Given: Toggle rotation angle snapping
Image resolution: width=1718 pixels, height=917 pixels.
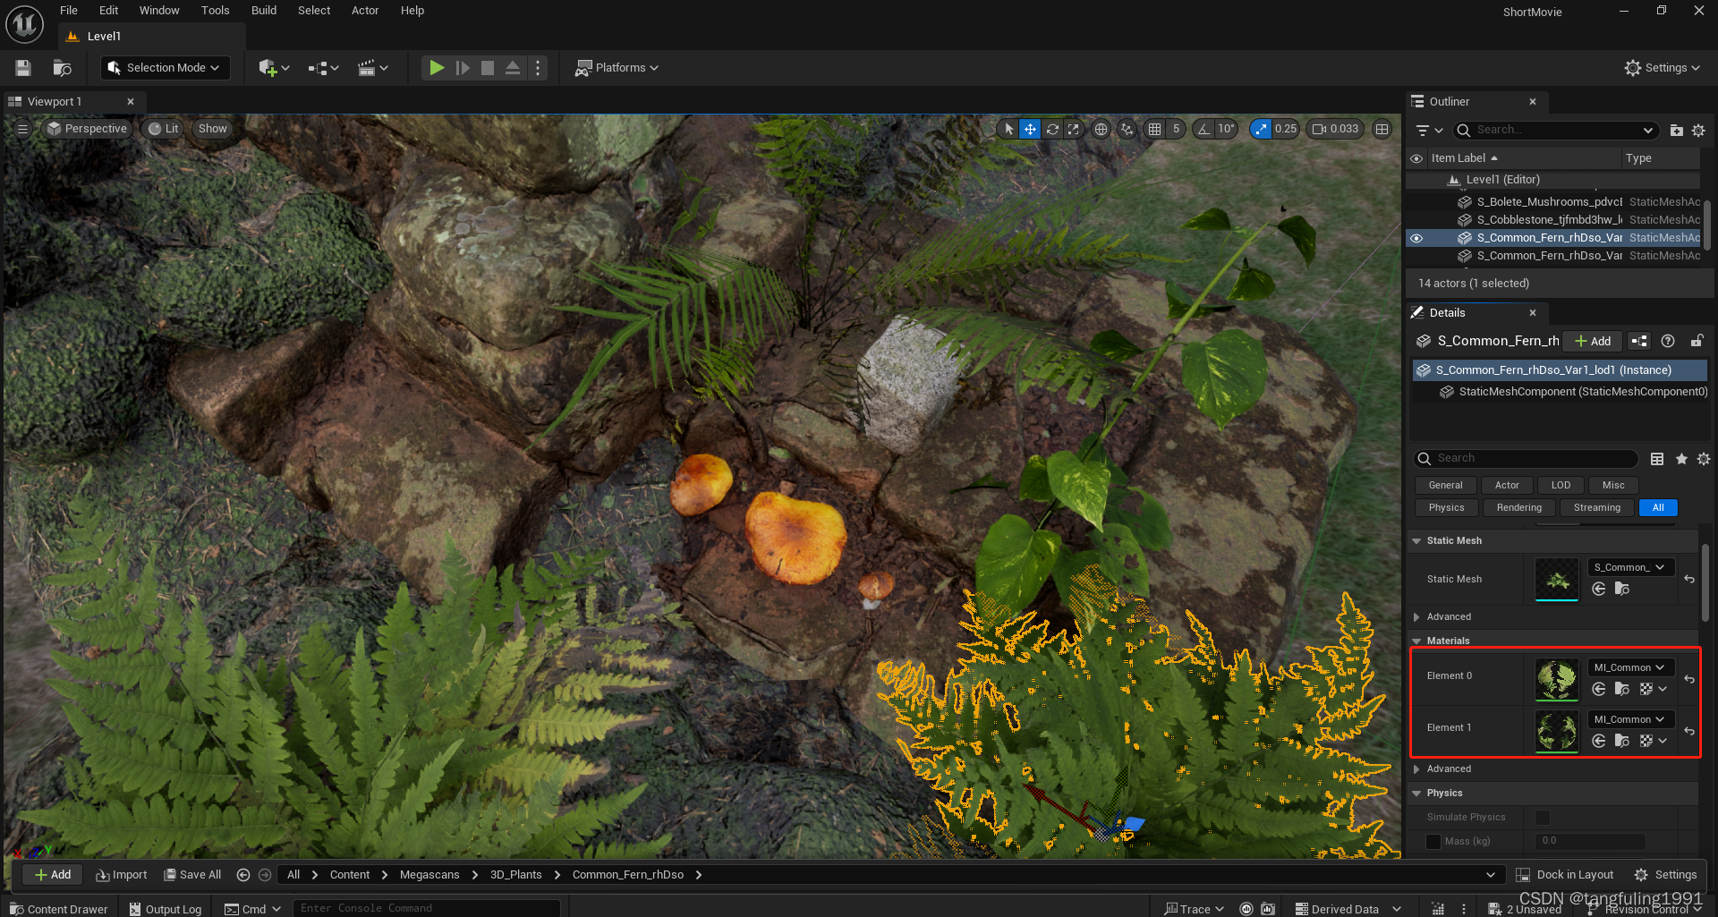Looking at the screenshot, I should point(1203,129).
